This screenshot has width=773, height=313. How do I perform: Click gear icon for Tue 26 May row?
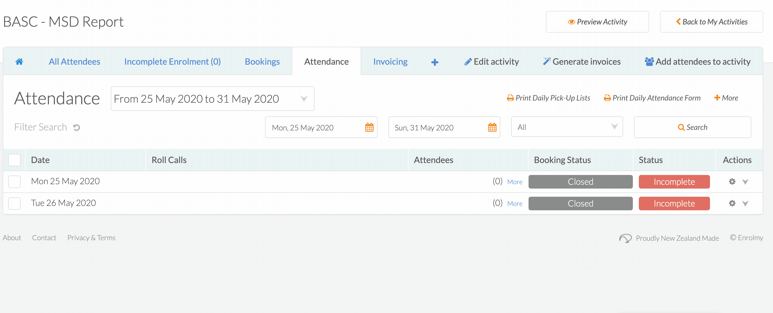pos(732,203)
